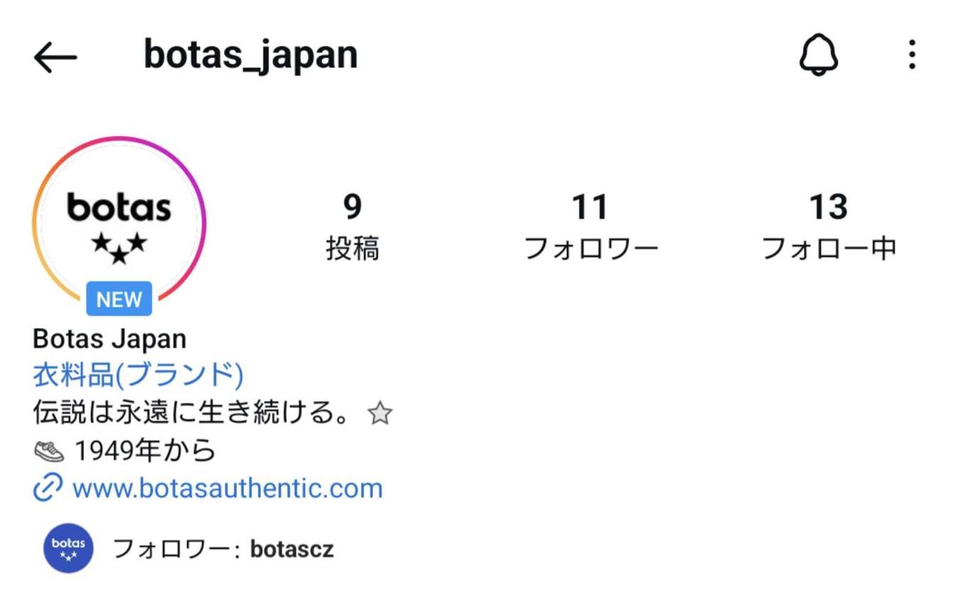The width and height of the screenshot is (975, 589).
Task: Click the star icon after the bio slogan
Action: 380,412
